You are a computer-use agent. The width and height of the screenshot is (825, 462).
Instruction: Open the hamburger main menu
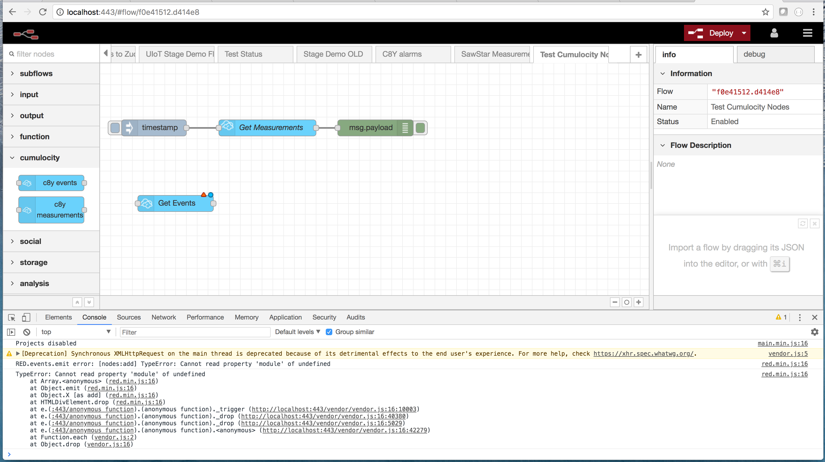(807, 33)
